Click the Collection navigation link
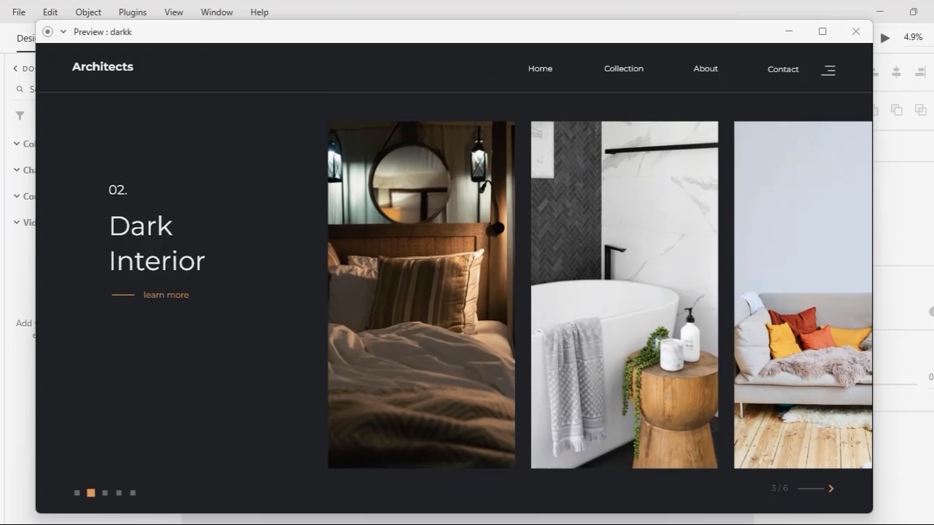The width and height of the screenshot is (934, 525). [x=623, y=69]
